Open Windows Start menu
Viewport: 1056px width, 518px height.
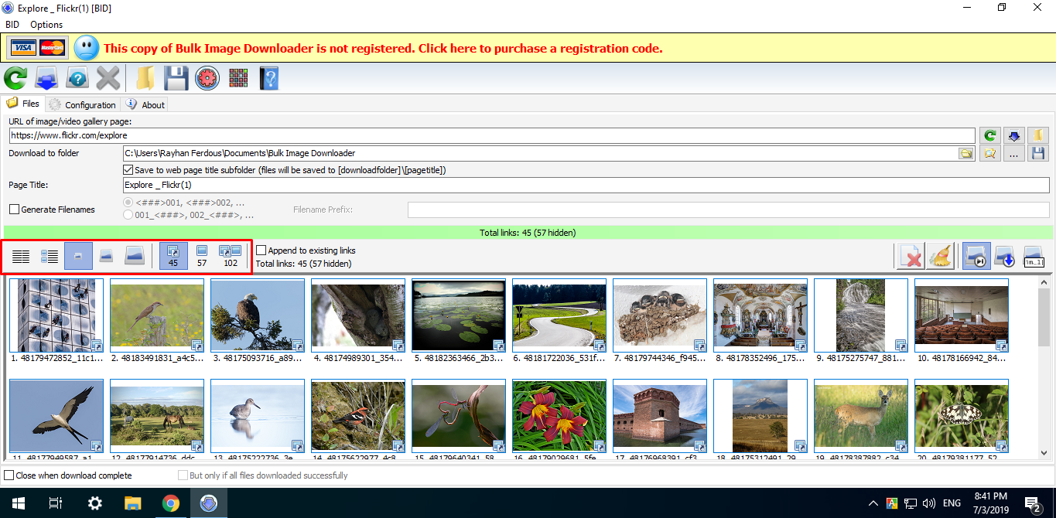coord(17,503)
